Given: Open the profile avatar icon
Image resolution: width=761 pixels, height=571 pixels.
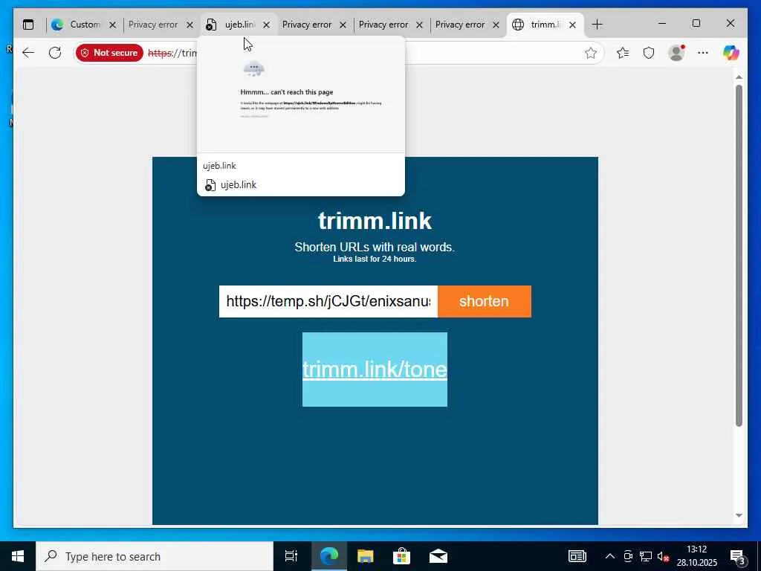Looking at the screenshot, I should 676,53.
